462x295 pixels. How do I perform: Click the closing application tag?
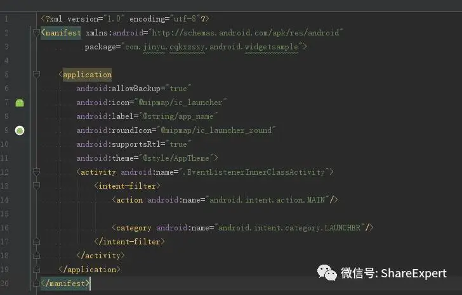[x=89, y=270]
